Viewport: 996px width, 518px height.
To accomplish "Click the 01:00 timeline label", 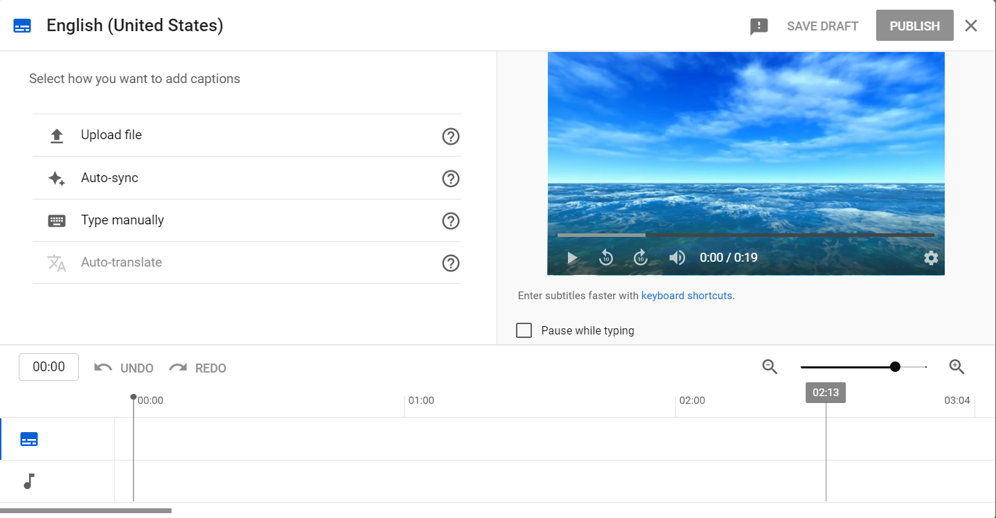I will (421, 400).
